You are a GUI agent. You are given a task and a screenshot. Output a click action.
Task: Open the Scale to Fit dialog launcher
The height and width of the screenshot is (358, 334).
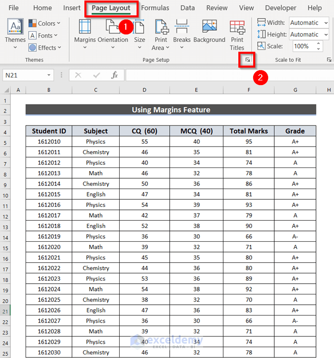pyautogui.click(x=329, y=60)
